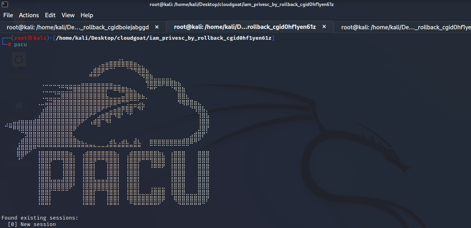The width and height of the screenshot is (471, 228).
Task: Open the View menu
Action: point(68,15)
